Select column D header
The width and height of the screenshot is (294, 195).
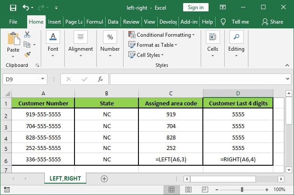[238, 94]
